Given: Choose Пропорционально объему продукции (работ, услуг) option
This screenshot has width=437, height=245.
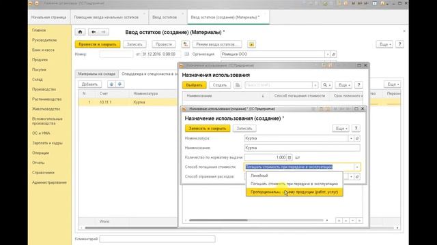Looking at the screenshot, I should [x=294, y=192].
